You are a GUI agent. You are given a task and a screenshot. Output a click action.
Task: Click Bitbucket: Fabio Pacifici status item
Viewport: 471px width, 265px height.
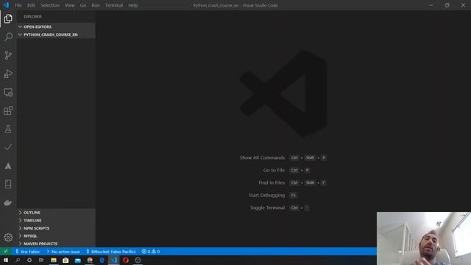coord(111,252)
